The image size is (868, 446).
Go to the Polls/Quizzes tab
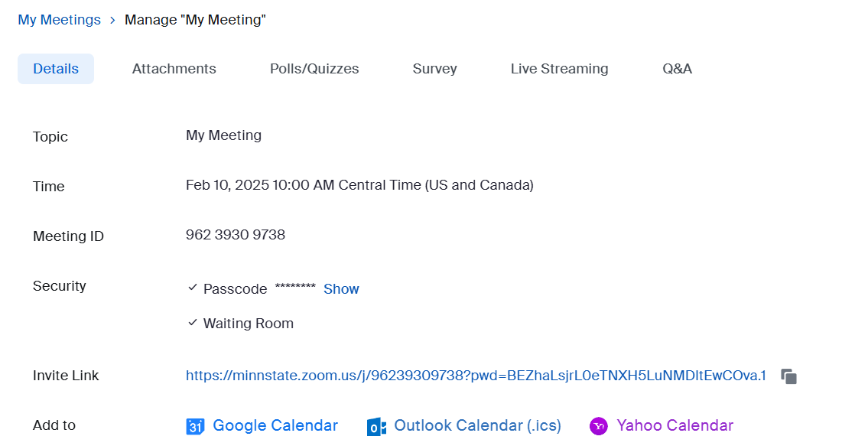pos(314,69)
